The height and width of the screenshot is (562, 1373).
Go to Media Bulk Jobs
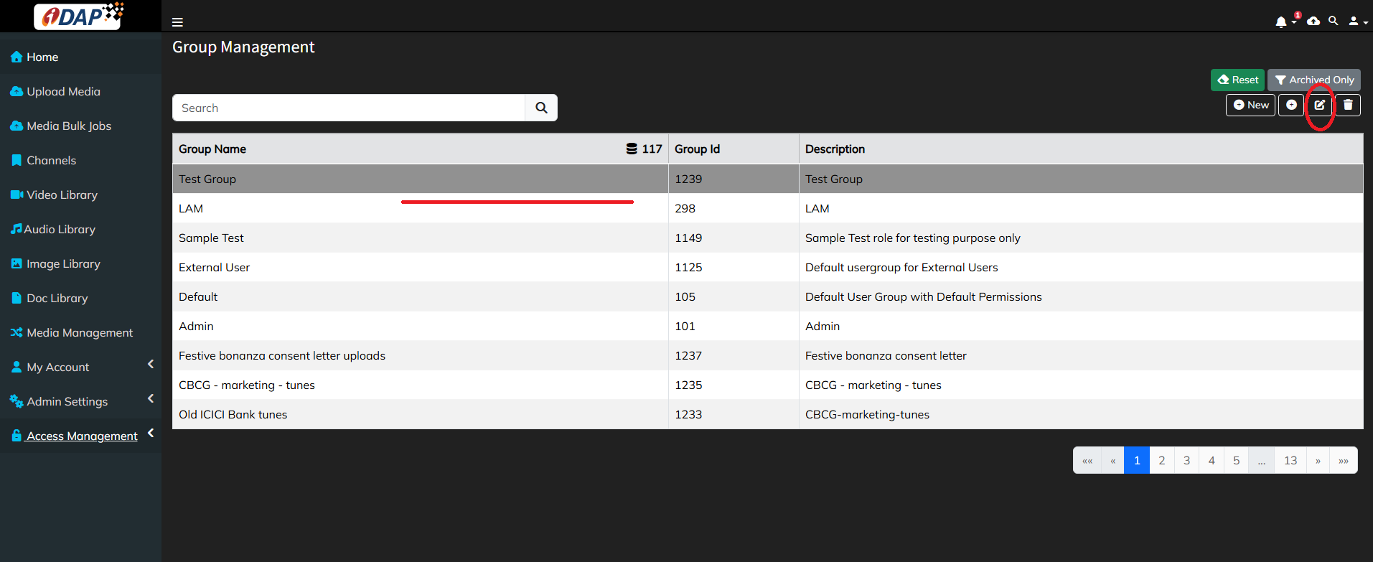pyautogui.click(x=68, y=126)
